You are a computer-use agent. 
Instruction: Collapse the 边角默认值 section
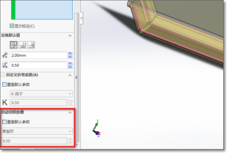click(x=70, y=36)
